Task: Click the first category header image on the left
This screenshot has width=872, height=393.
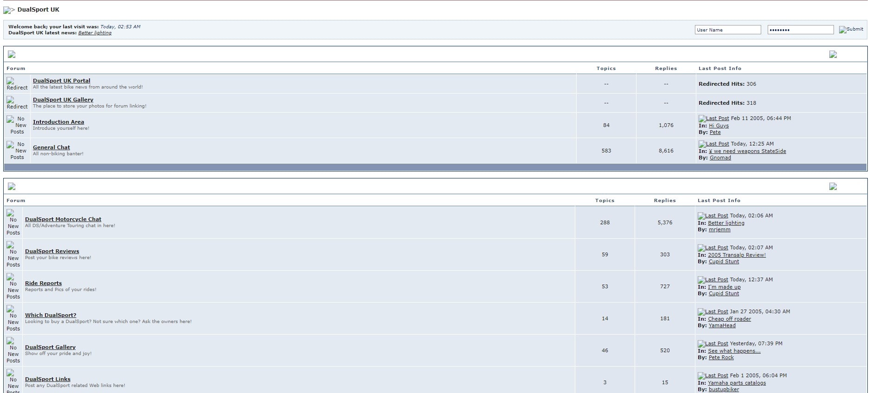Action: click(x=12, y=54)
